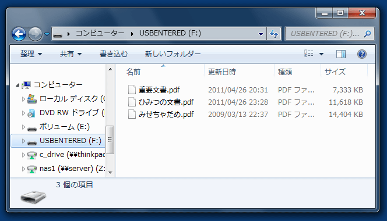Click 書き込む in the toolbar
Screen dimensions: 387x221
pos(114,54)
